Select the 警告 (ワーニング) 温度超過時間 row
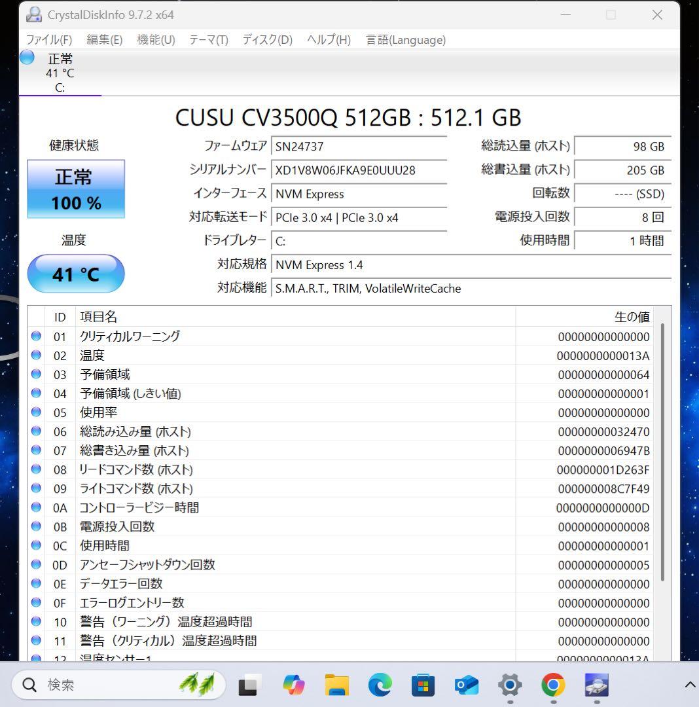The width and height of the screenshot is (699, 707). coord(340,623)
